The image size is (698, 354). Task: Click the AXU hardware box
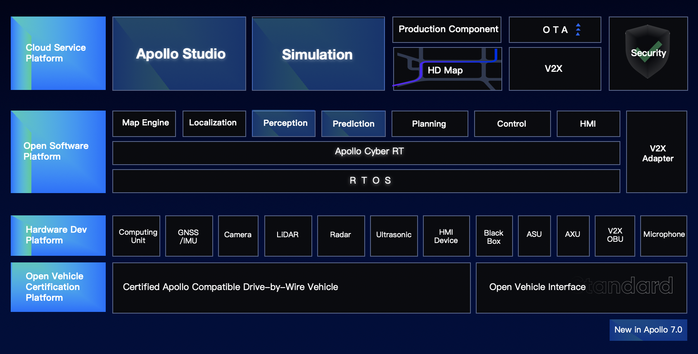[573, 236]
